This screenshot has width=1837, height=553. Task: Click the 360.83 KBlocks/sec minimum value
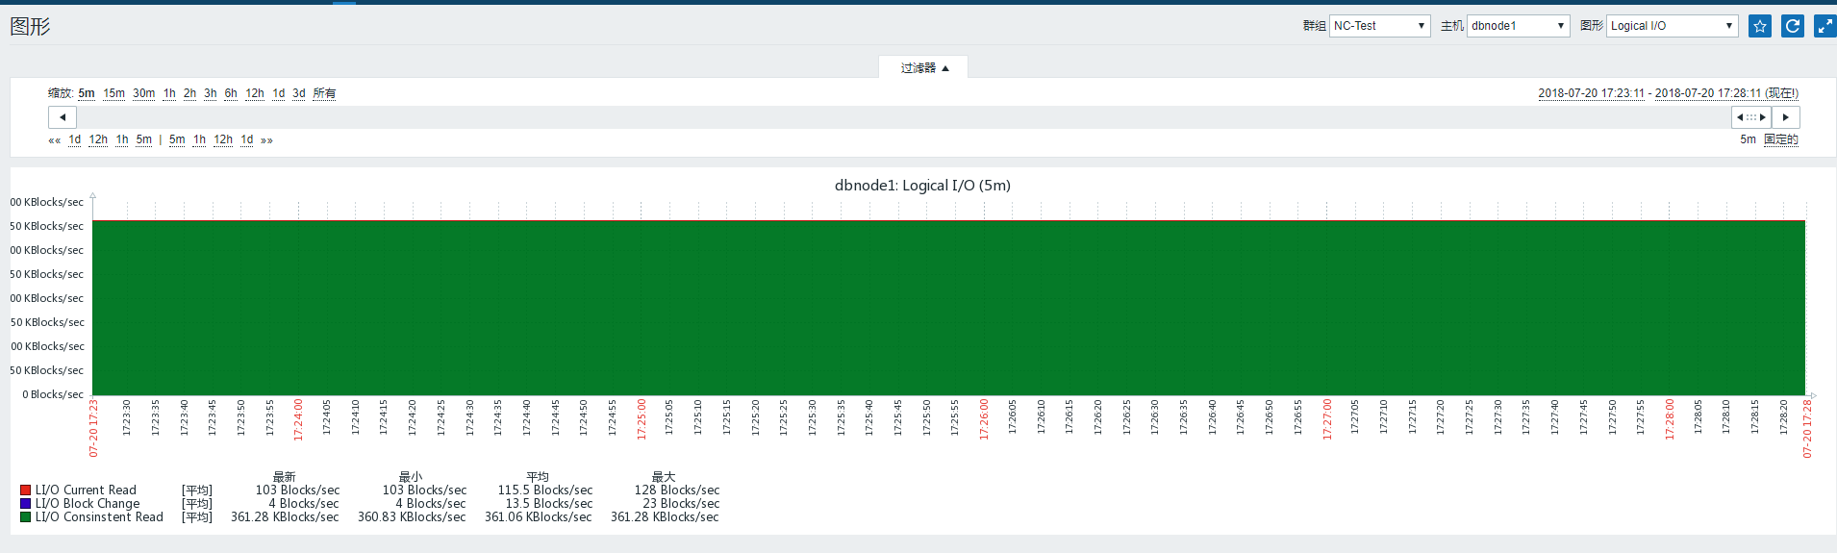coord(412,517)
